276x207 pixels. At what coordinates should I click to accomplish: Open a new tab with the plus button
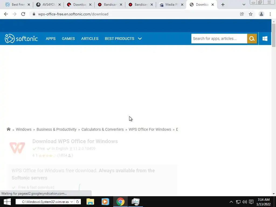point(223,5)
